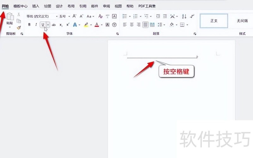
Task: Open the Clipboard (剪贴板) pane launcher
Action: click(x=22, y=34)
